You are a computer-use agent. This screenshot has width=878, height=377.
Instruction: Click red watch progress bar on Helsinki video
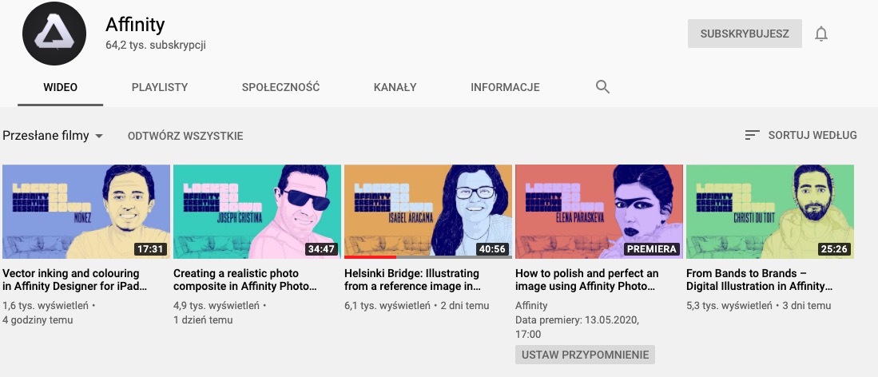click(x=370, y=257)
